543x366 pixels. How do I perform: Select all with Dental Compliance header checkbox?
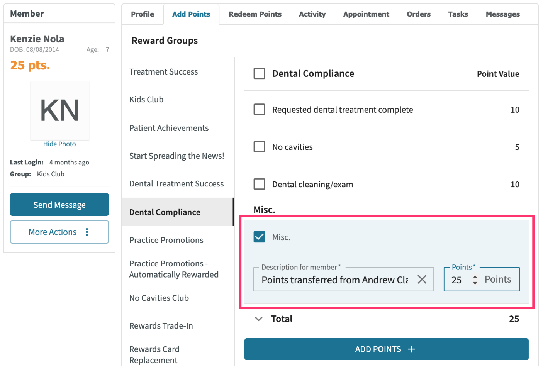[x=260, y=73]
